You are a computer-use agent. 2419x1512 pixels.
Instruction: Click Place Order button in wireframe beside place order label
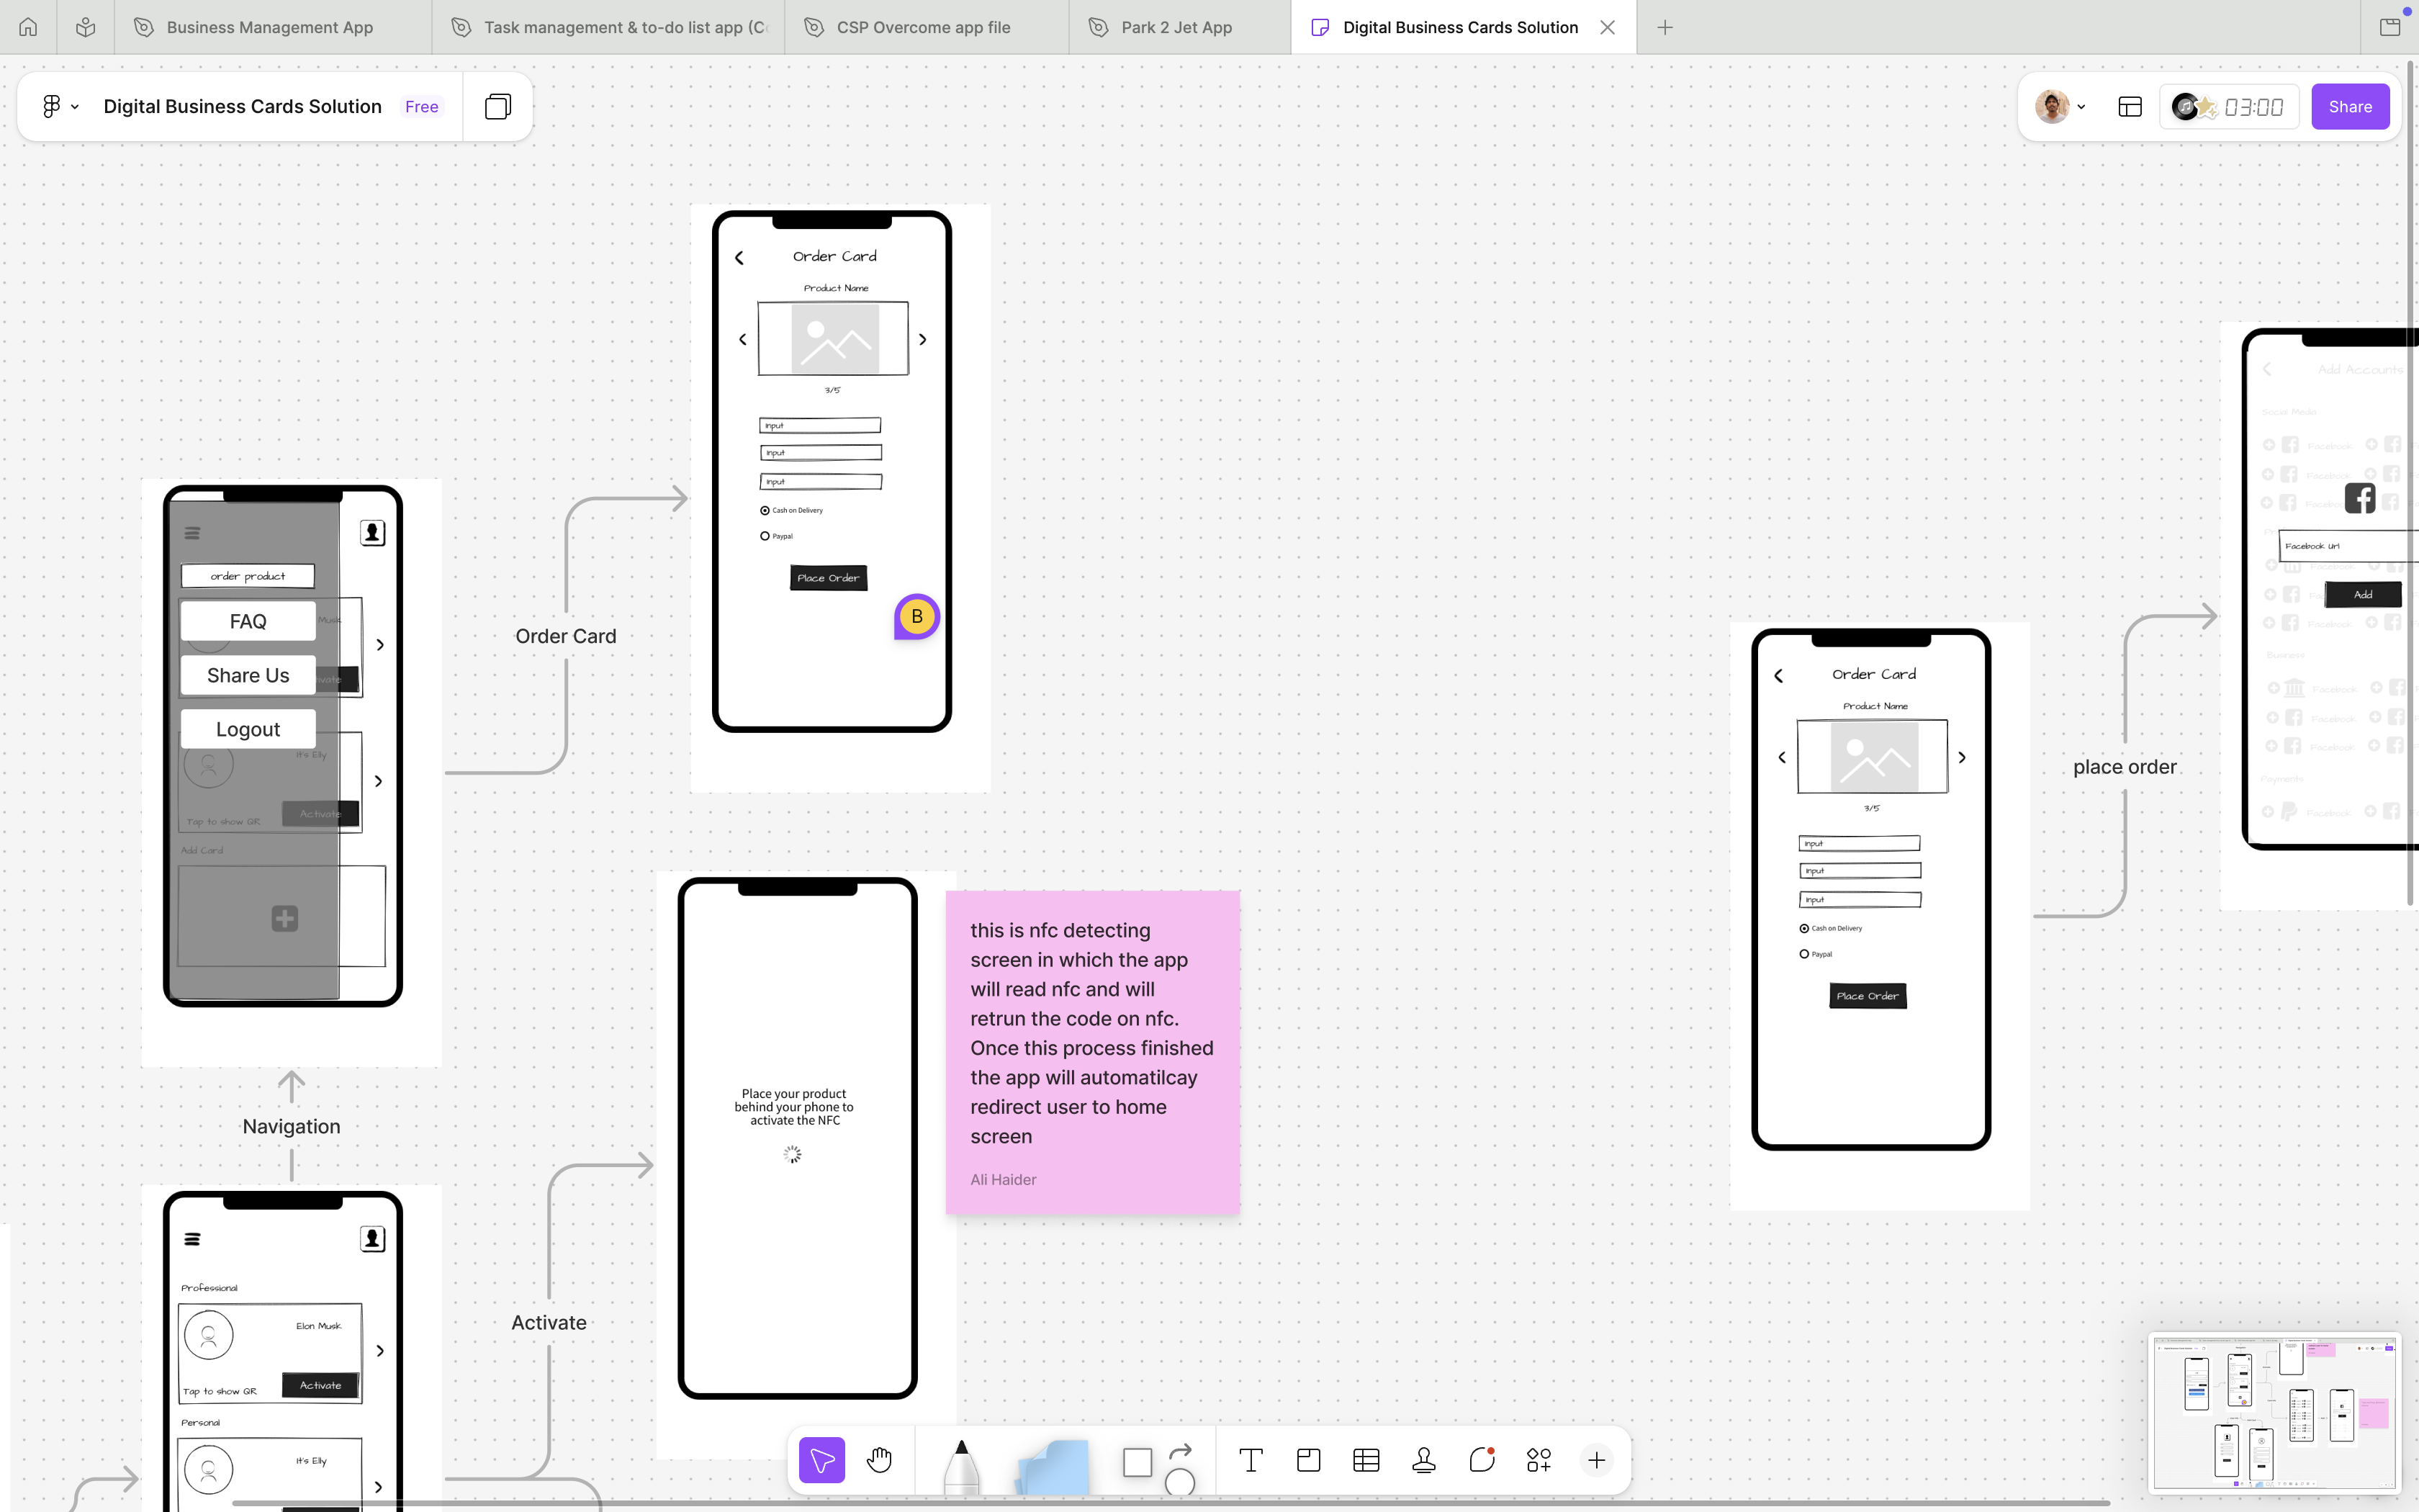tap(1868, 996)
